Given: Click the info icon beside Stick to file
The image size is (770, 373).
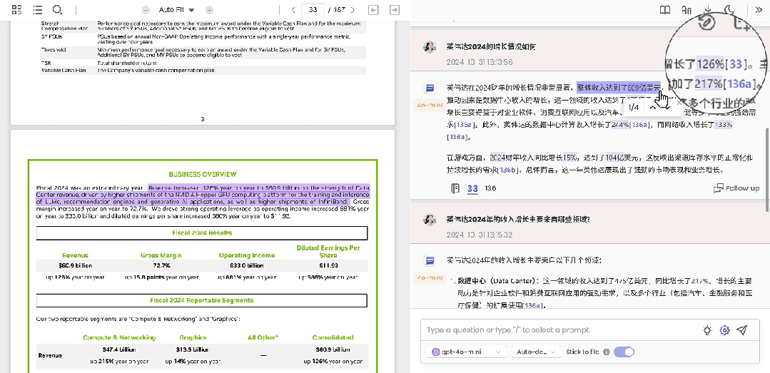Looking at the screenshot, I should coord(607,352).
